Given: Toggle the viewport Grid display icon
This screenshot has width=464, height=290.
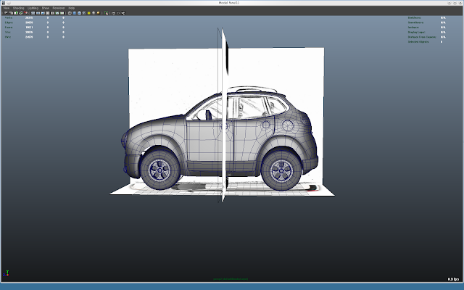Looking at the screenshot, I should 33,13.
